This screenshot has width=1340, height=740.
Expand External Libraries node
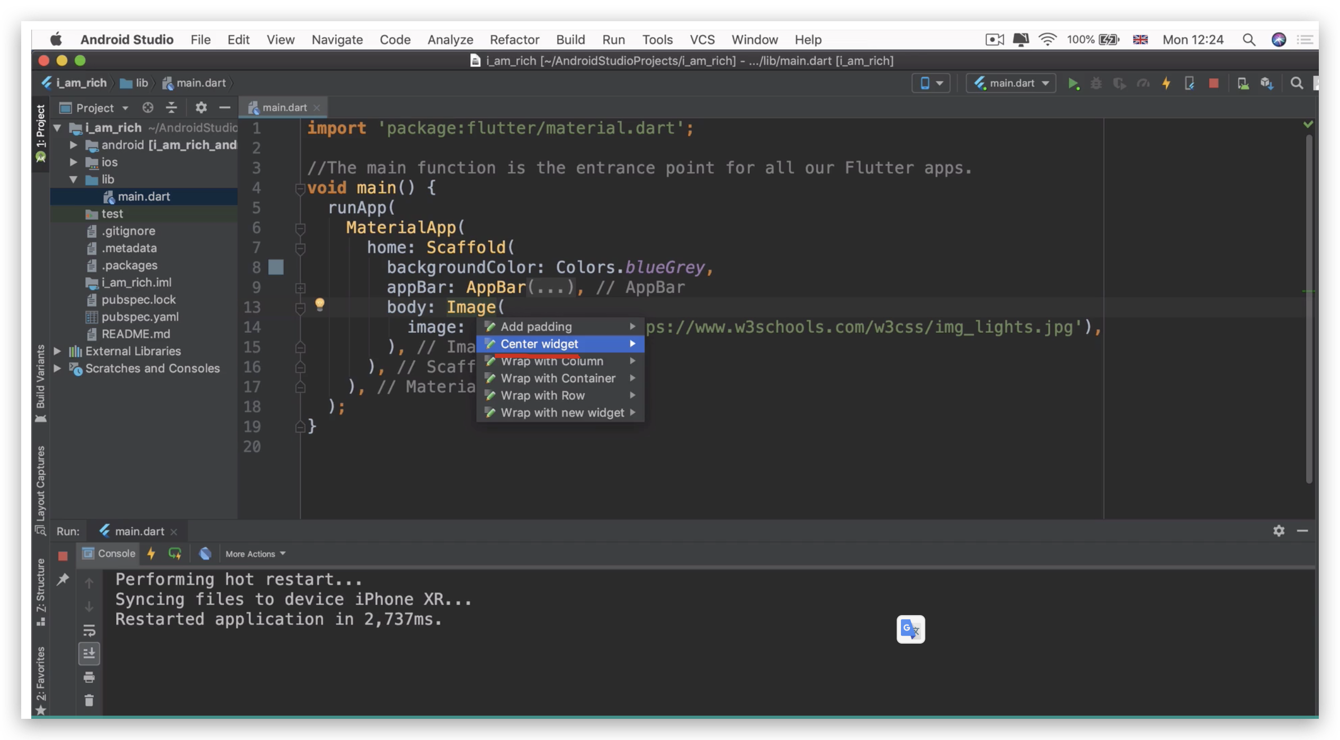57,351
